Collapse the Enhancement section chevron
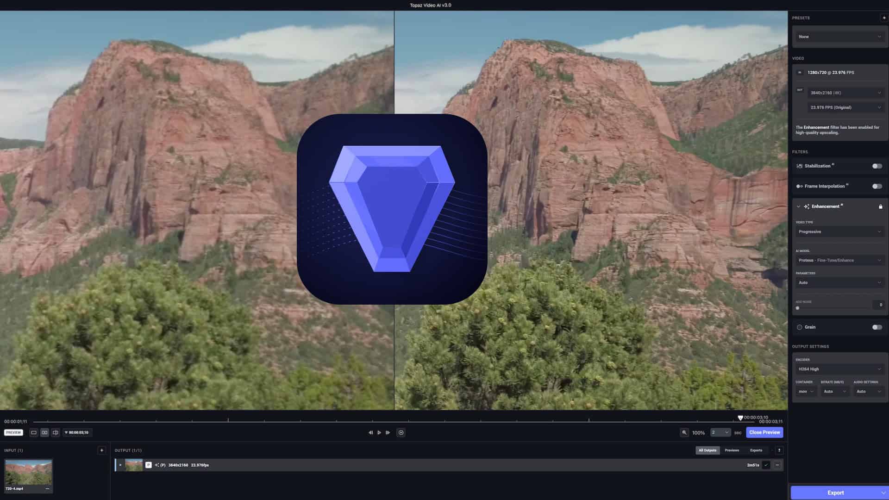 tap(798, 206)
